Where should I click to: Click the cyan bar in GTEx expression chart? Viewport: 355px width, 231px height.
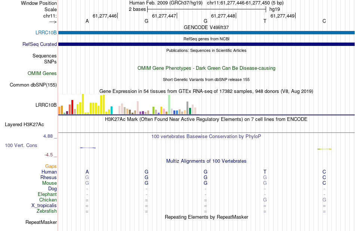[111, 110]
